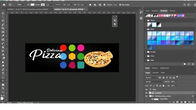Select the Frame tool
The image size is (196, 110).
3,32
